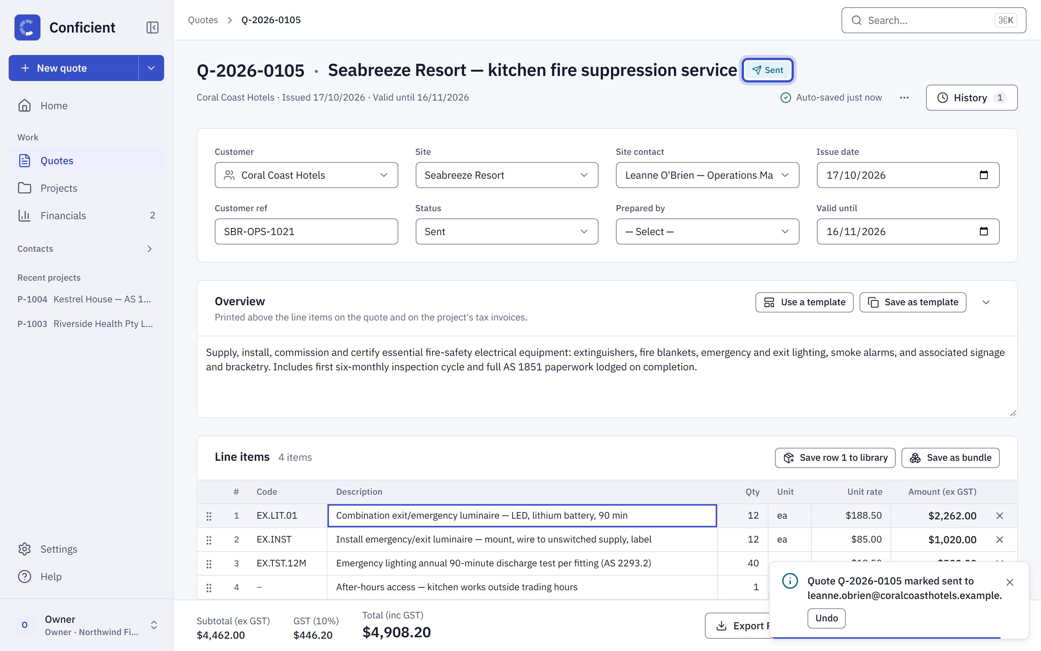
Task: Click the Conficient logo icon
Action: (27, 27)
